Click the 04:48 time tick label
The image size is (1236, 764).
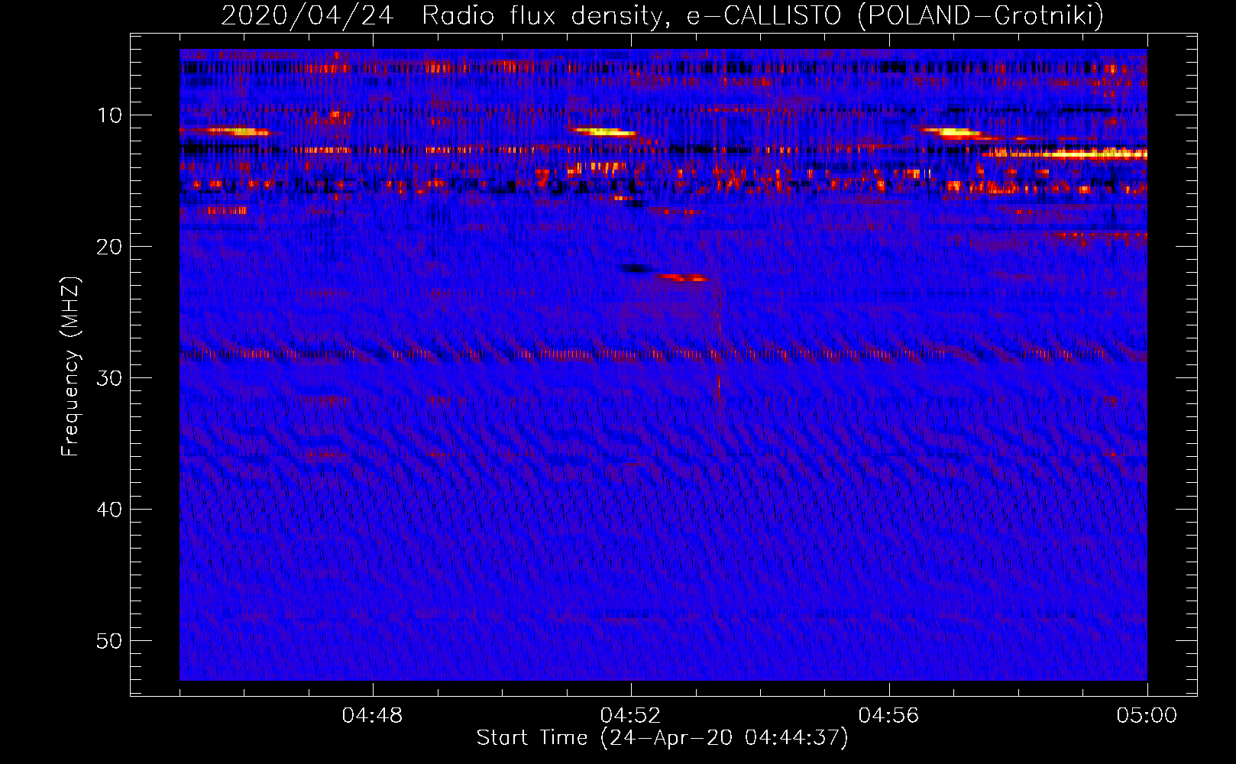372,716
